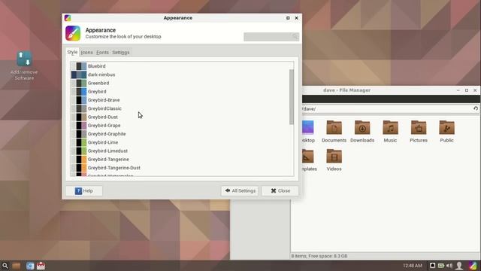Click the taskbar clock showing 12:48 AM
Screen dimensions: 481x271
[x=413, y=266]
